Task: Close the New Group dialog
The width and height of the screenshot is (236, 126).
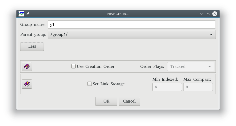Action: point(215,14)
